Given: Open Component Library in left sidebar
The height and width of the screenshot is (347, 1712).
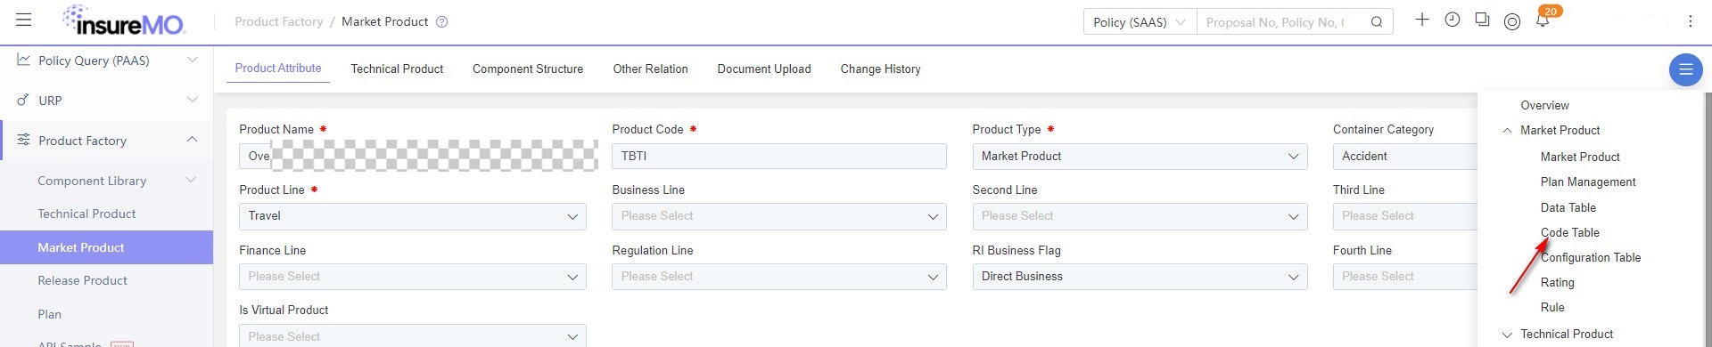Looking at the screenshot, I should [92, 181].
